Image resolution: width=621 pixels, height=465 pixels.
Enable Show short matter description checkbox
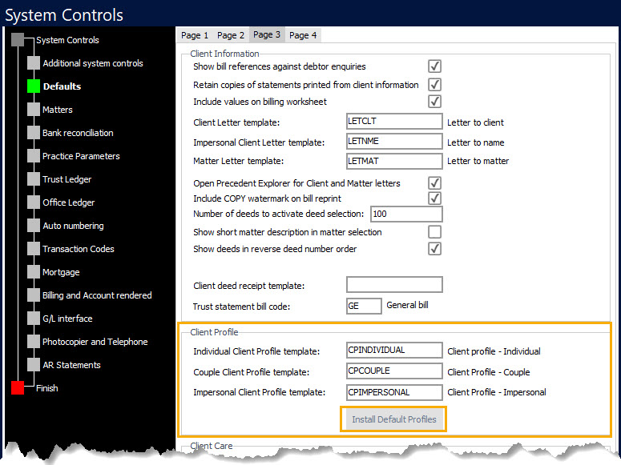coord(434,231)
